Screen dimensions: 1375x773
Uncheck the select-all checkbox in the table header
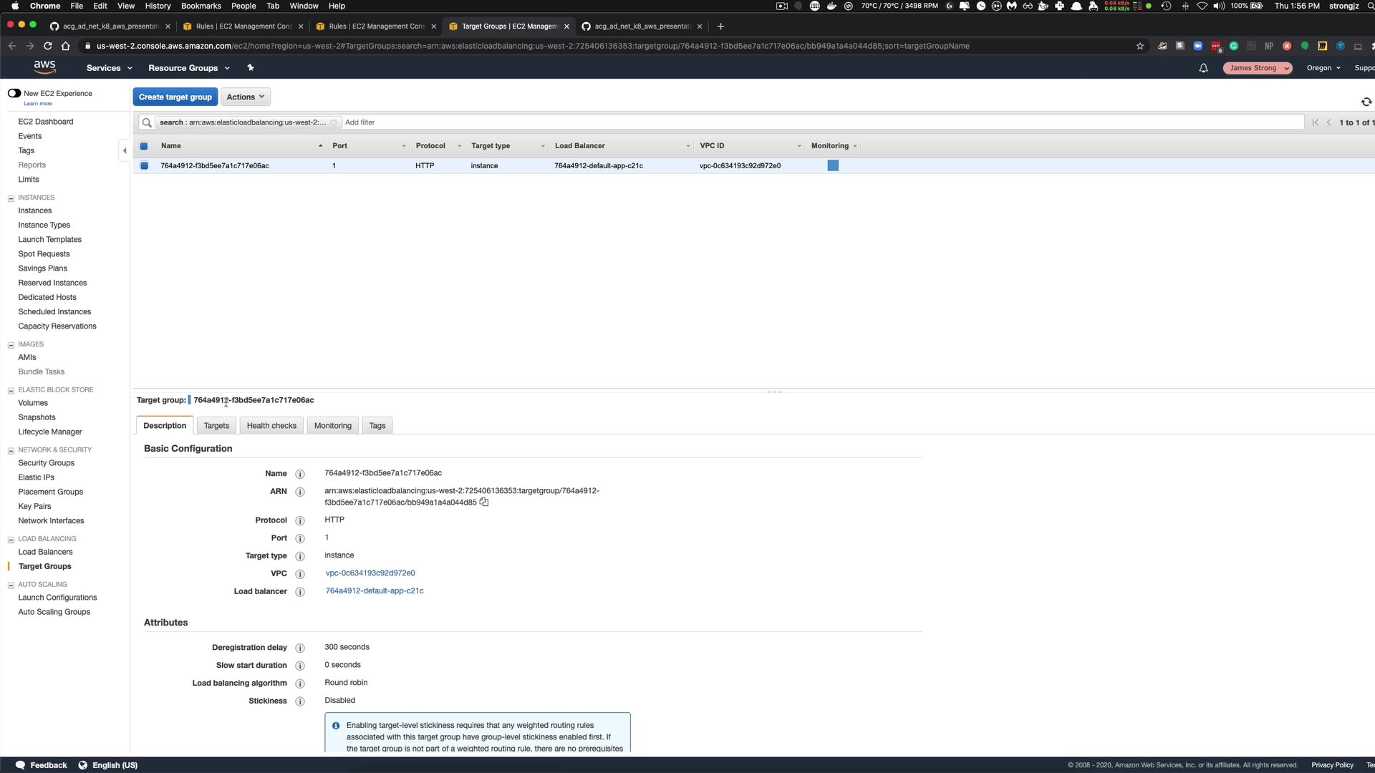coord(144,146)
